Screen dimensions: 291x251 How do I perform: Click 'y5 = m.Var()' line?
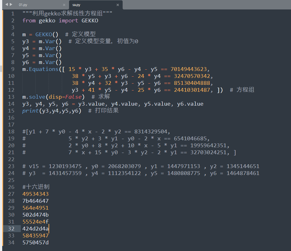[42, 55]
